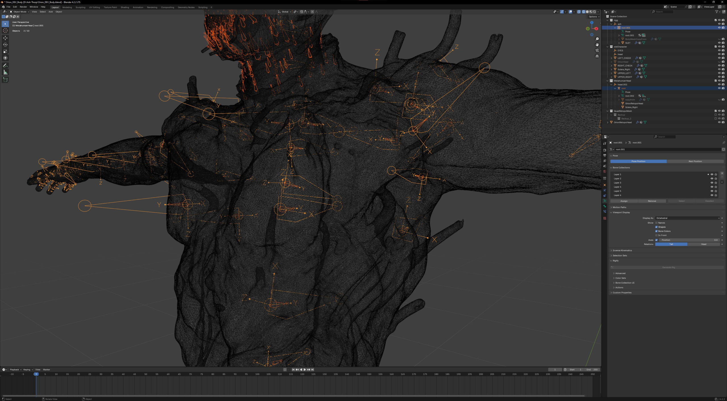Click the Axes Position slider field
The height and width of the screenshot is (401, 727).
coord(689,240)
